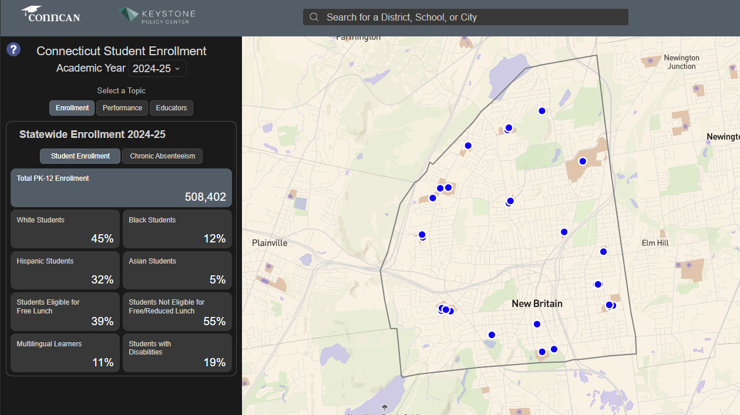Click the magnifying glass search icon
The width and height of the screenshot is (740, 415).
coord(314,17)
